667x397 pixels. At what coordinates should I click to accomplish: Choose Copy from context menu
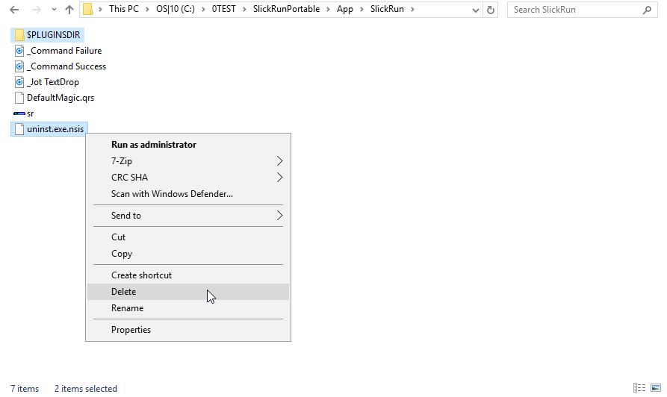tap(188, 254)
